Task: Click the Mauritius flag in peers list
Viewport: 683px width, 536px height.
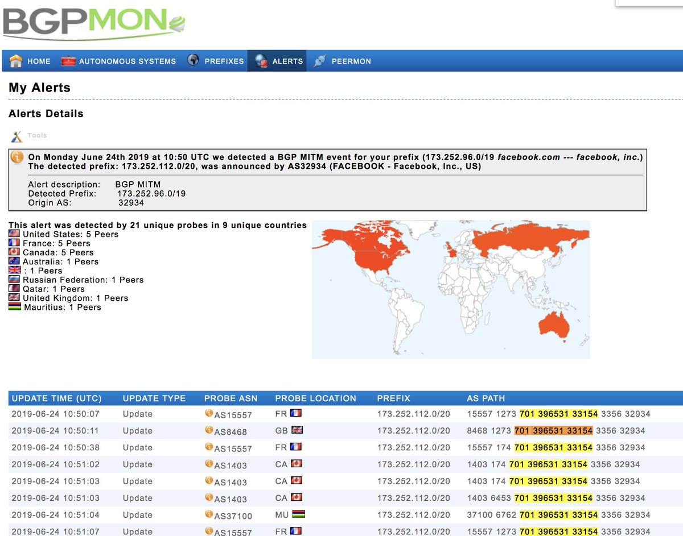Action: (x=15, y=307)
